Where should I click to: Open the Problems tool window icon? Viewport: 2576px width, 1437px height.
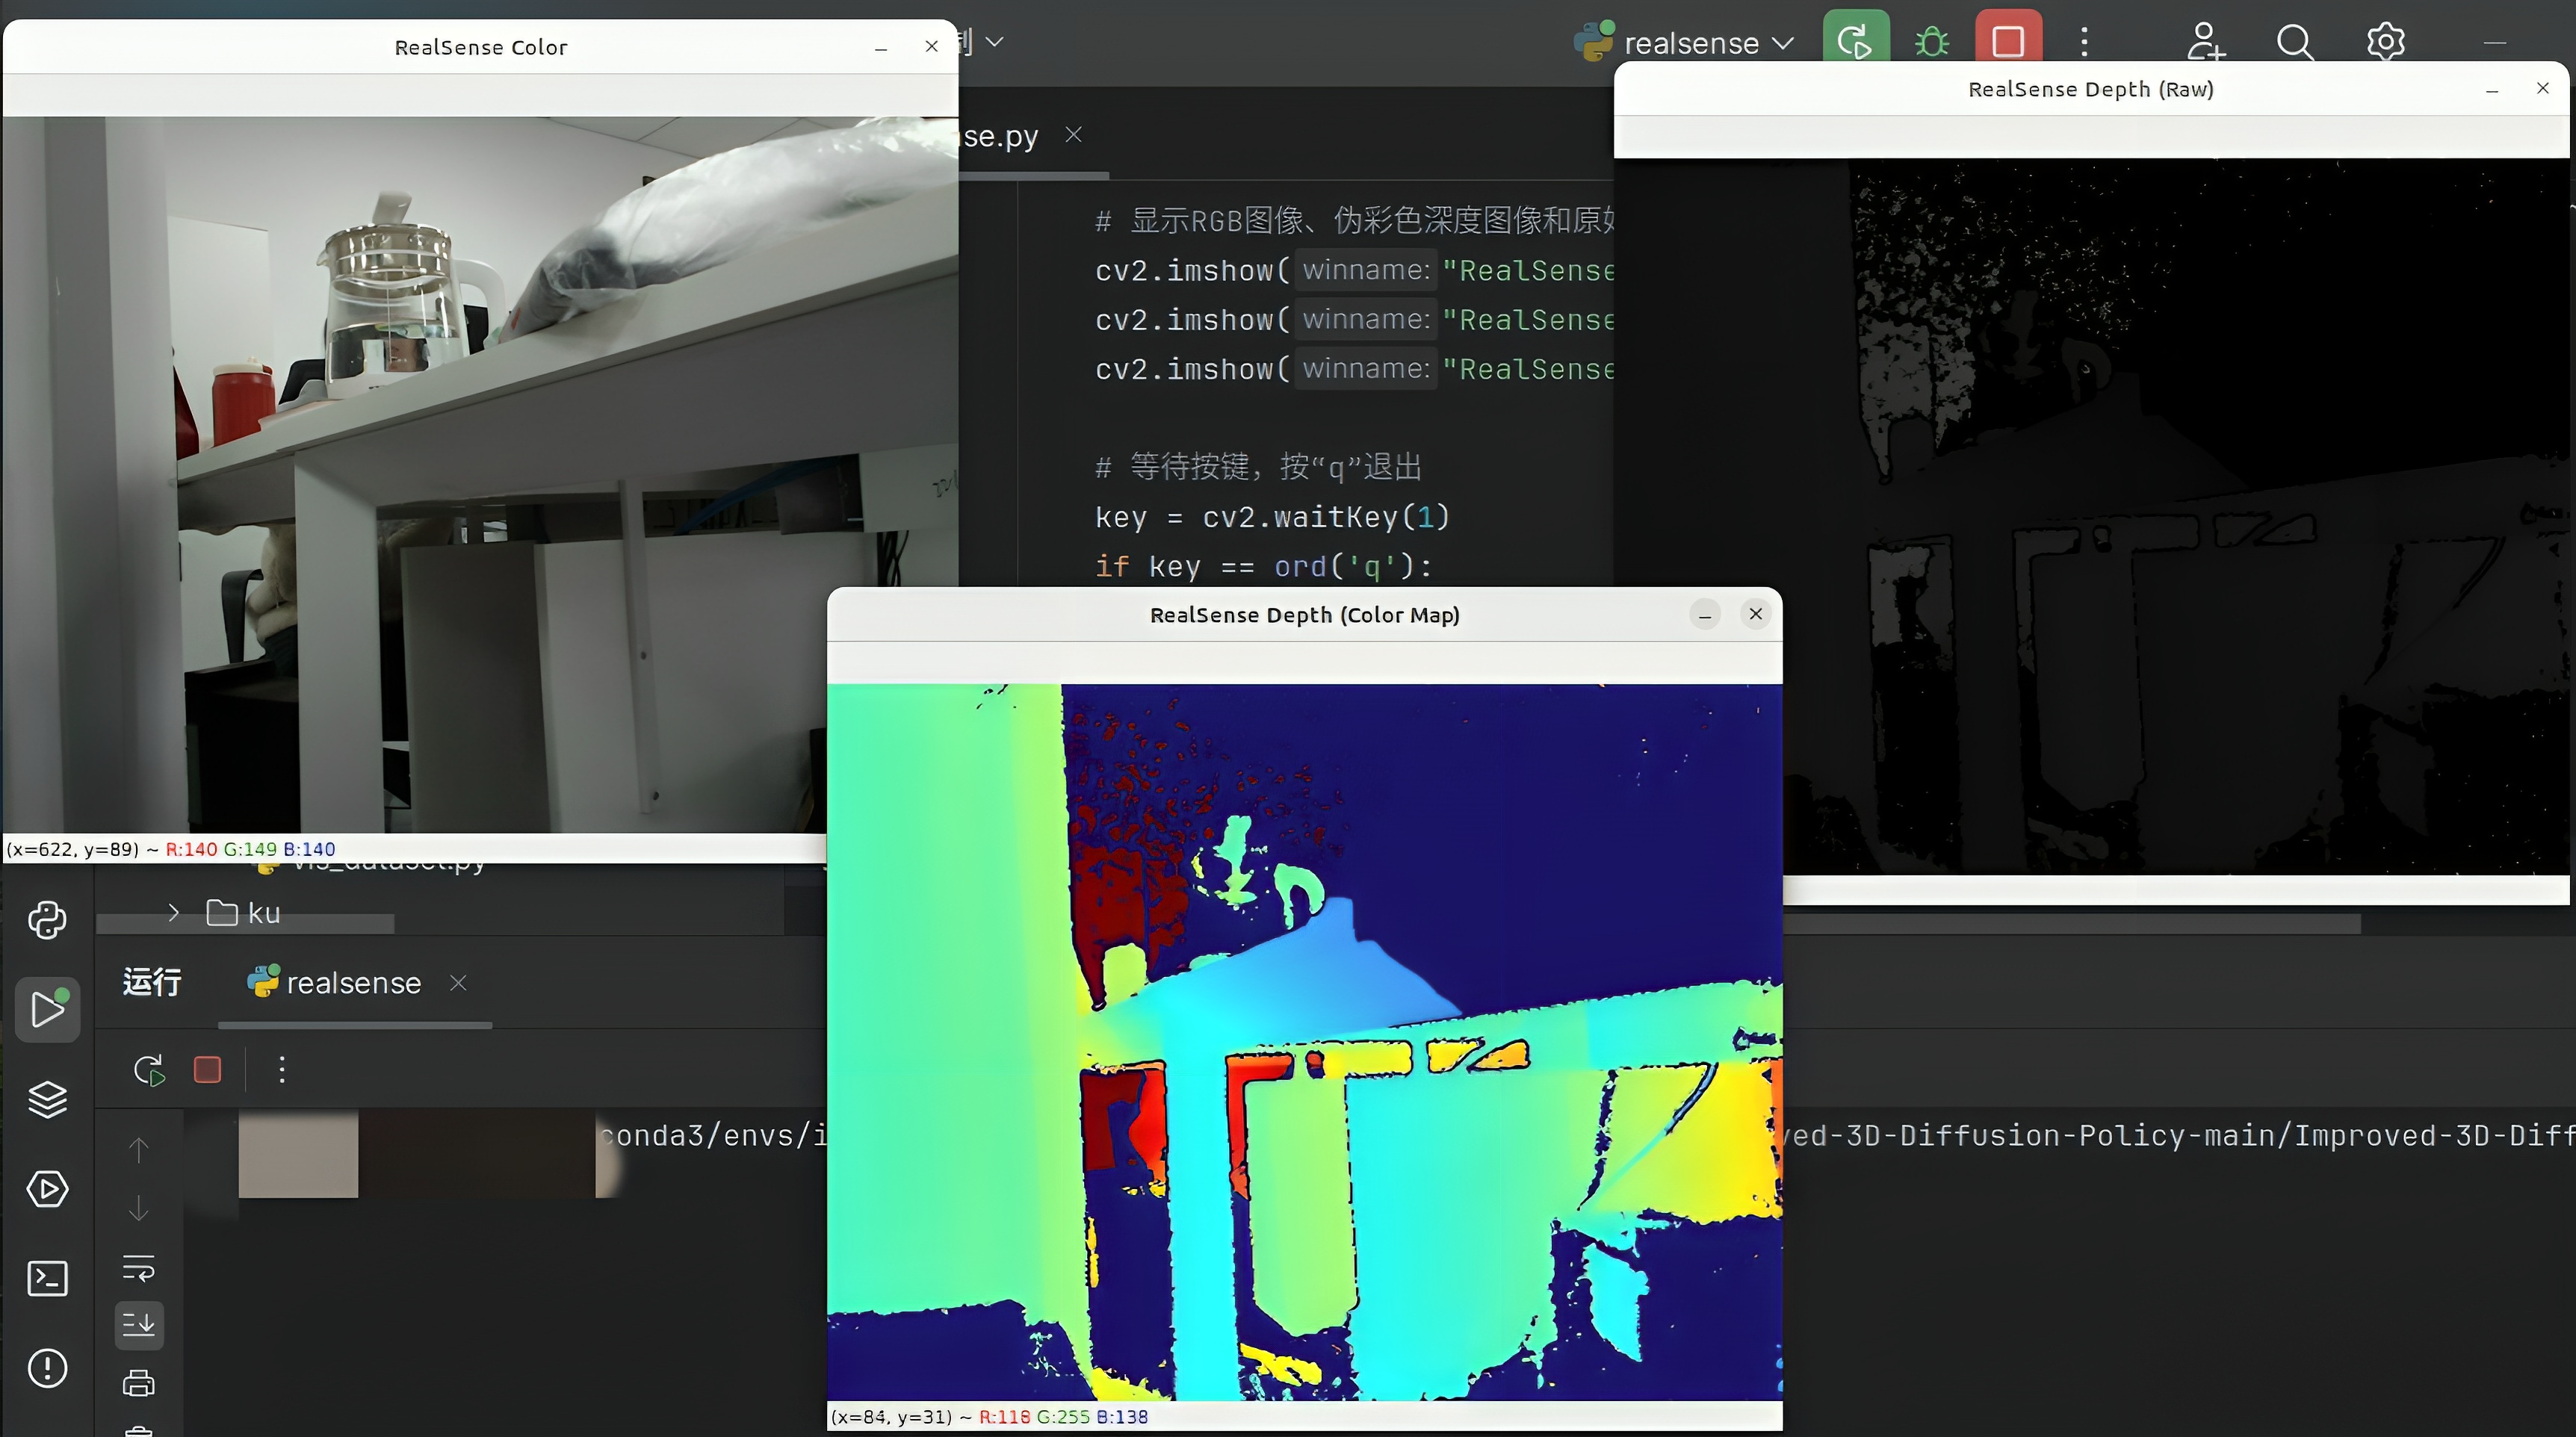point(47,1368)
